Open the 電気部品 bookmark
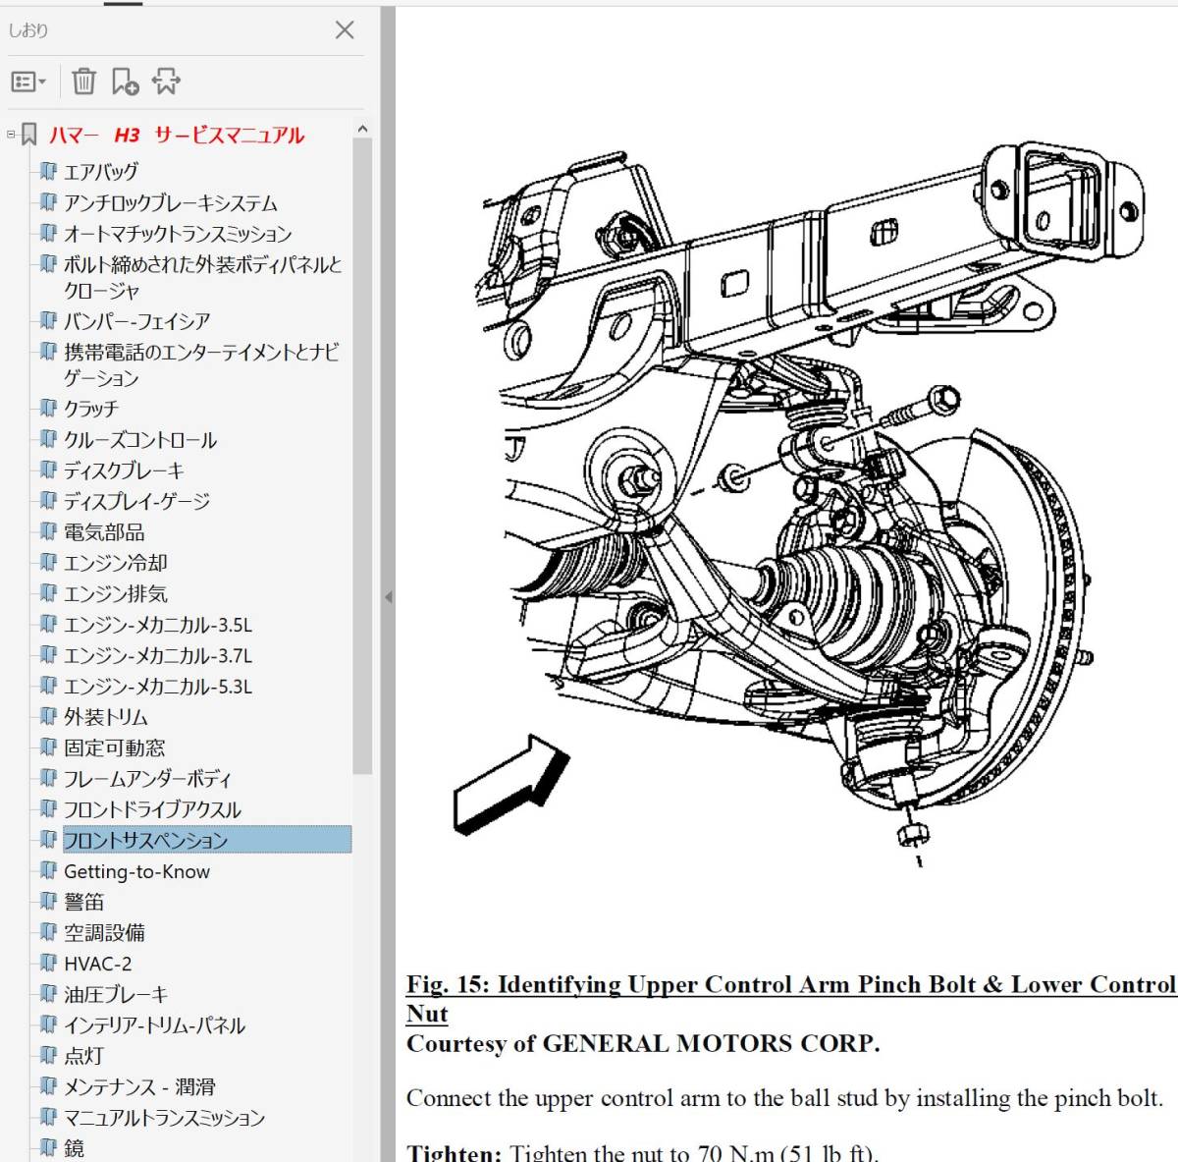Viewport: 1178px width, 1162px height. pos(104,531)
